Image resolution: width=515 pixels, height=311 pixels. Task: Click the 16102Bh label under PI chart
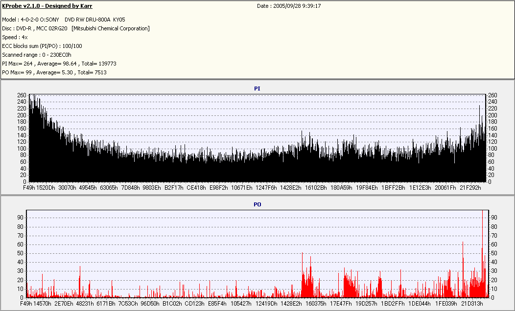pos(316,187)
